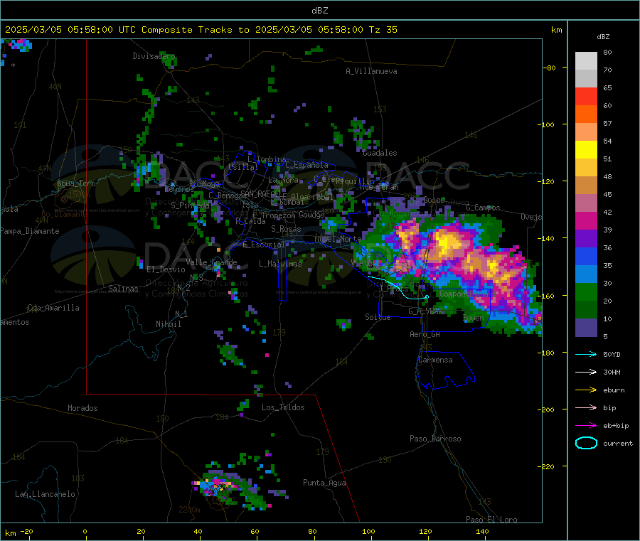Click the 'G_Campos' map label
This screenshot has width=640, height=541.
click(483, 208)
